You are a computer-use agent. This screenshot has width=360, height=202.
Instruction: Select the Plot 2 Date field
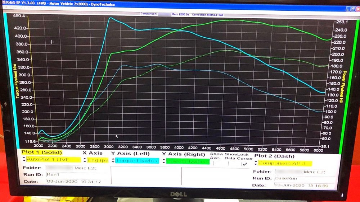(x=305, y=185)
